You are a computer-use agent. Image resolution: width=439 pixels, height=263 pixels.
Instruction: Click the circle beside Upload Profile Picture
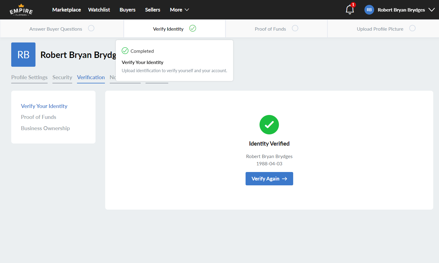(412, 28)
